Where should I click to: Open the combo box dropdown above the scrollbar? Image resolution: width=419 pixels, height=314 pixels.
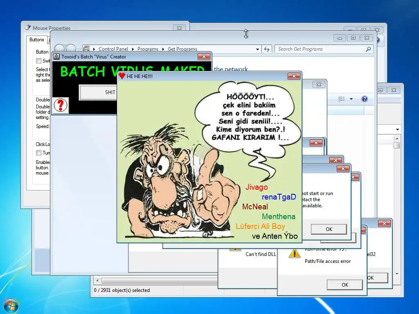[x=397, y=130]
